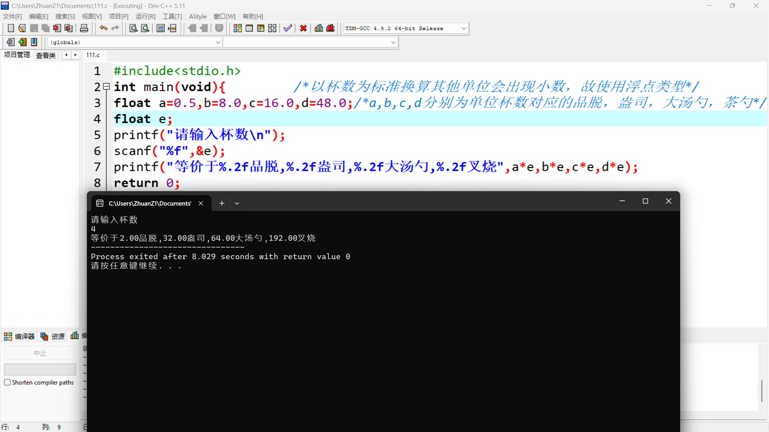Expand the (globals) scope dropdown
Image resolution: width=769 pixels, height=432 pixels.
tap(218, 42)
